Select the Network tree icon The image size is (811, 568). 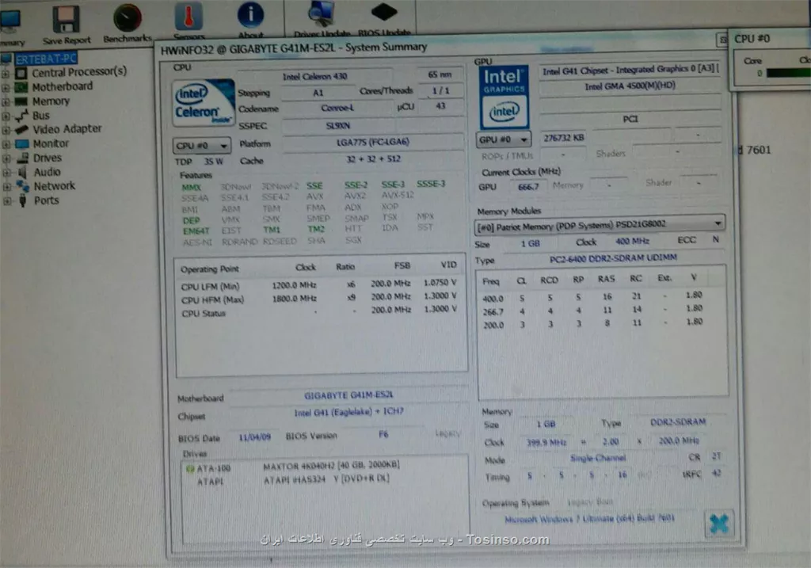pyautogui.click(x=23, y=185)
